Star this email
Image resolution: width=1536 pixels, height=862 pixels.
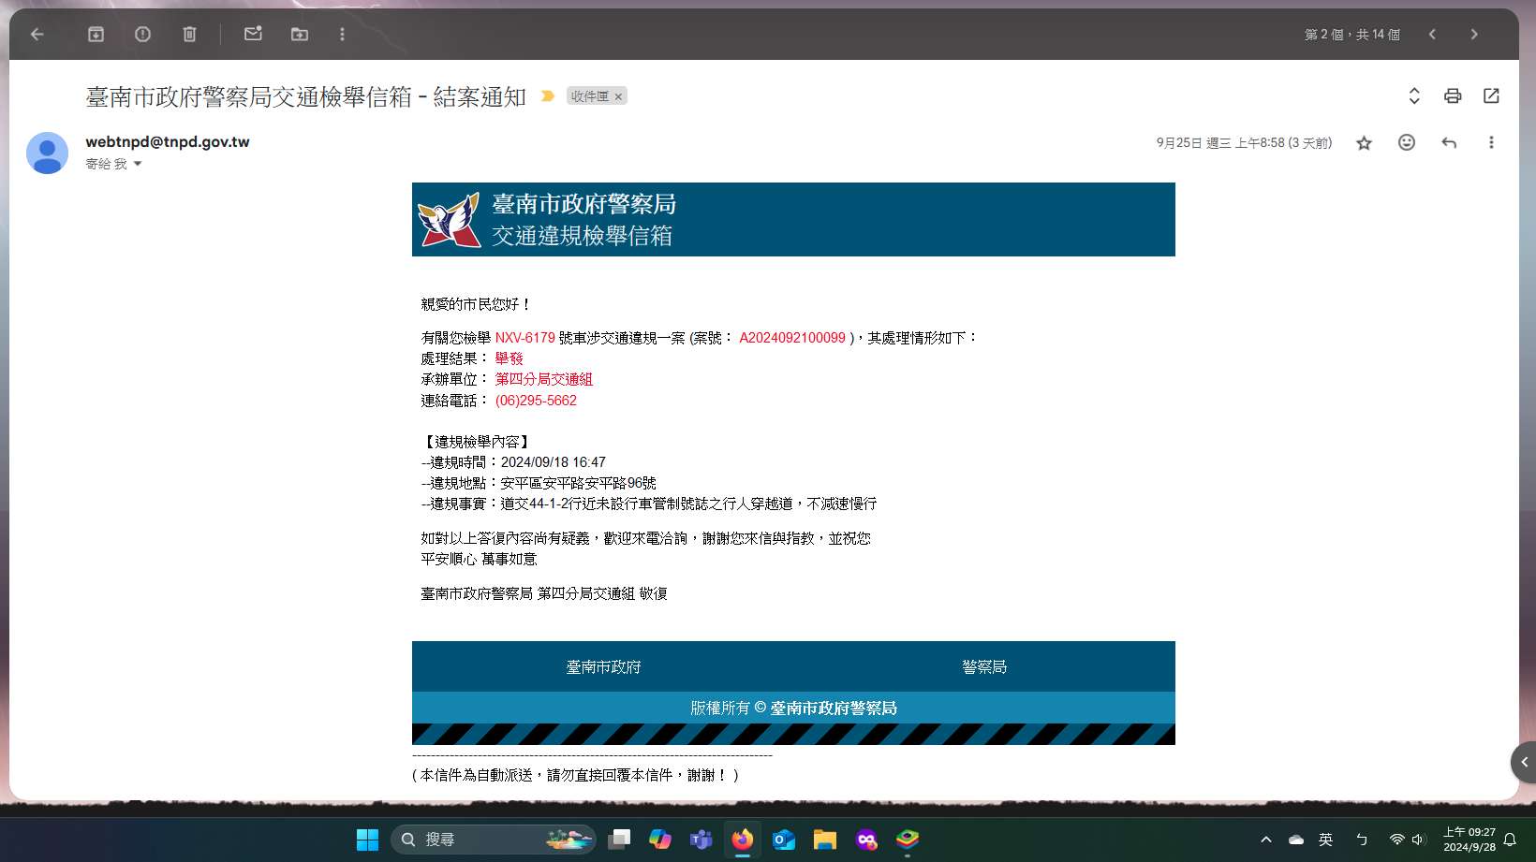click(1364, 142)
